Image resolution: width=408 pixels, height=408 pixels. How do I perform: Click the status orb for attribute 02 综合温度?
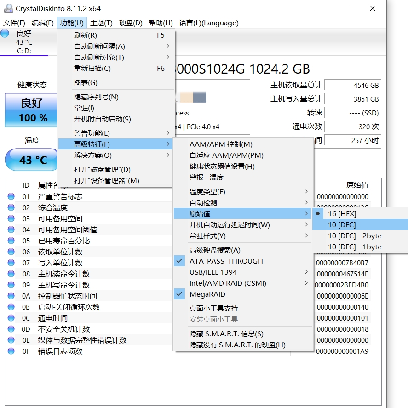pos(11,207)
